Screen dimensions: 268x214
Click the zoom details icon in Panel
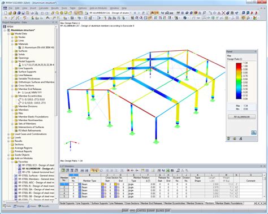coord(254,133)
